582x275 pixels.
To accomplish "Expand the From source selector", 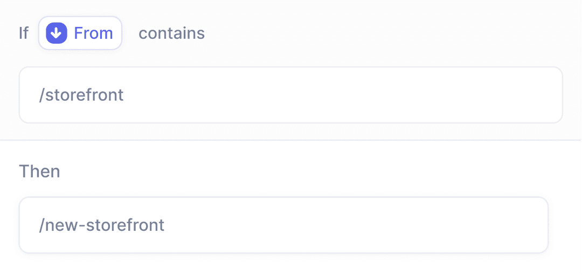I will coord(80,33).
